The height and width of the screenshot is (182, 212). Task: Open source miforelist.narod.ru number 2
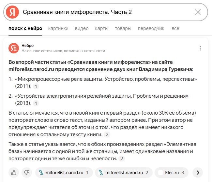(124, 173)
